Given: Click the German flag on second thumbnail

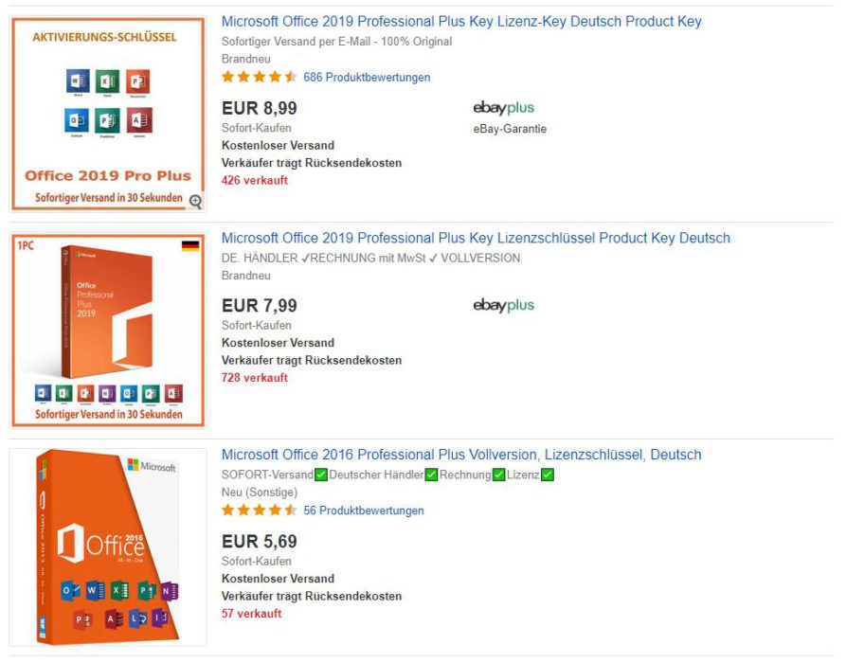Looking at the screenshot, I should click(x=190, y=246).
